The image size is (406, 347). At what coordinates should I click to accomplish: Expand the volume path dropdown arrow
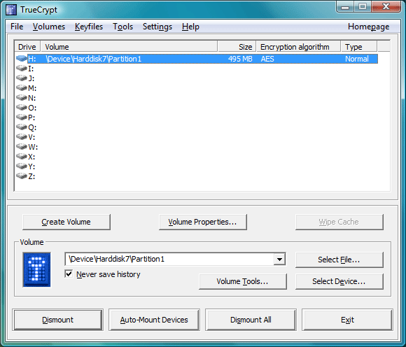click(279, 259)
